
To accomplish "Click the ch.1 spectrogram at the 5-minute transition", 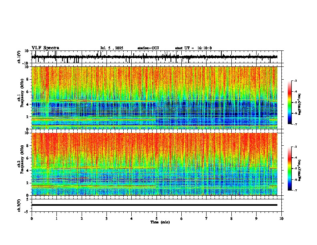I will (x=156, y=98).
